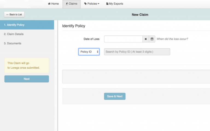210x131 pixels.
Task: Open the calendar date picker icon
Action: [x=152, y=39]
